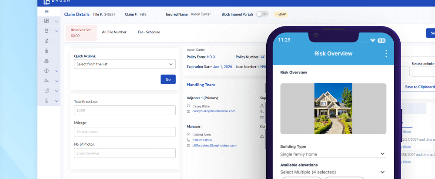Click the envelope icon beside cliffordsims email

coord(189,145)
